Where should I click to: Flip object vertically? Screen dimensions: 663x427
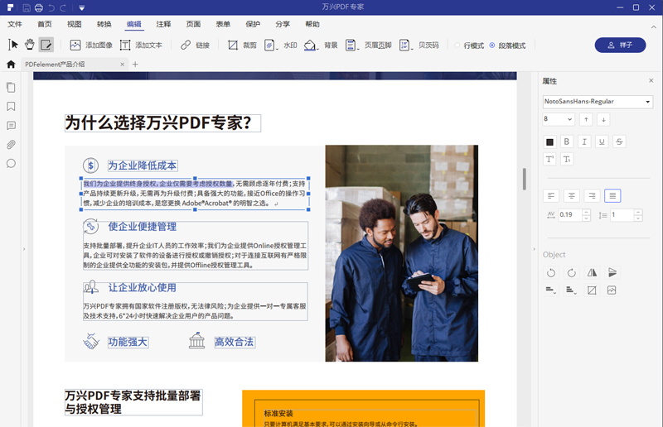point(612,273)
